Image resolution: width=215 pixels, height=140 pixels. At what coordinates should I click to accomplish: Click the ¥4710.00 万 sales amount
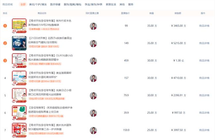(179, 78)
